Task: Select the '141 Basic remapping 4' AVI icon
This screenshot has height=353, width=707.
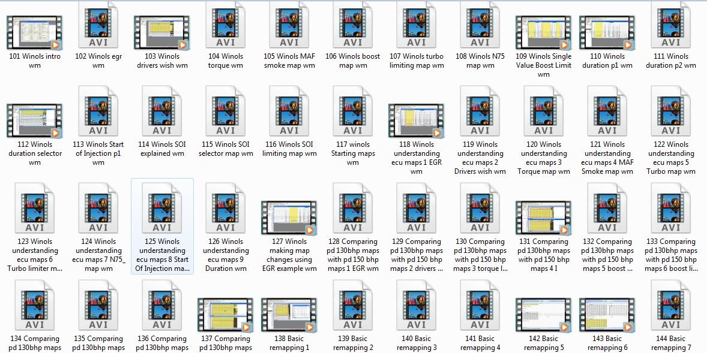Action: tap(480, 305)
